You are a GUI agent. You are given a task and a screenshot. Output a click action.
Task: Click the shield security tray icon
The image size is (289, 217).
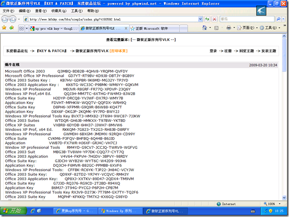click(x=270, y=211)
